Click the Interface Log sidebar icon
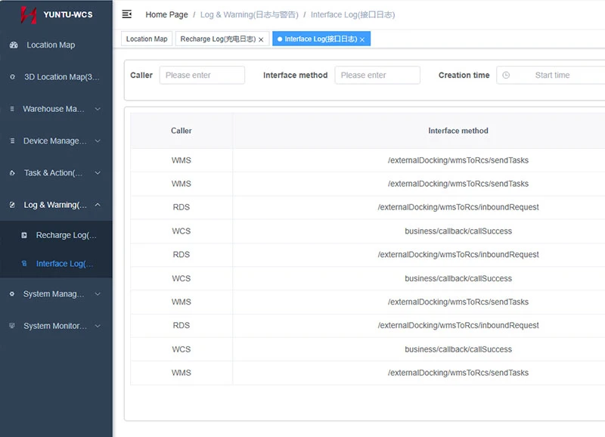Image resolution: width=605 pixels, height=437 pixels. [24, 263]
